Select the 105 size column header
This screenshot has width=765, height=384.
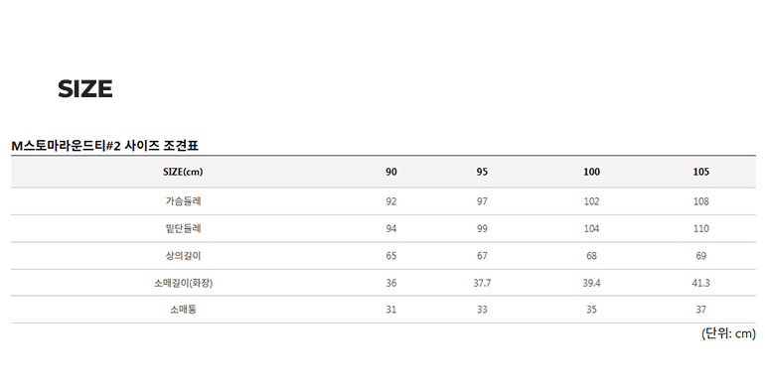701,172
